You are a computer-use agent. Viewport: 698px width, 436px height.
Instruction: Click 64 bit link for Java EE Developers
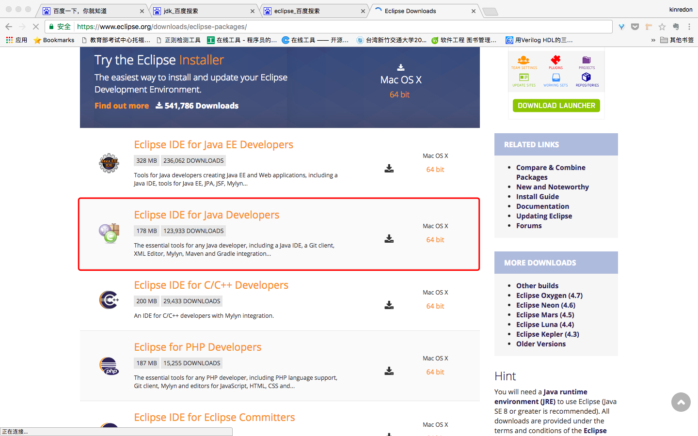pos(435,170)
